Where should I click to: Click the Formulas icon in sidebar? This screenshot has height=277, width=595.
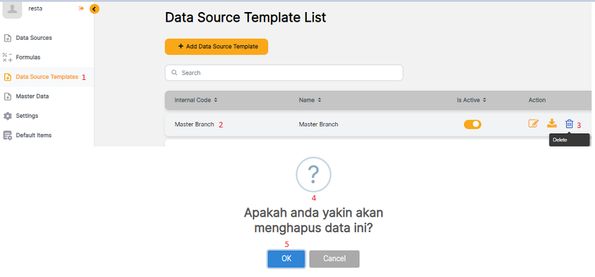[8, 58]
